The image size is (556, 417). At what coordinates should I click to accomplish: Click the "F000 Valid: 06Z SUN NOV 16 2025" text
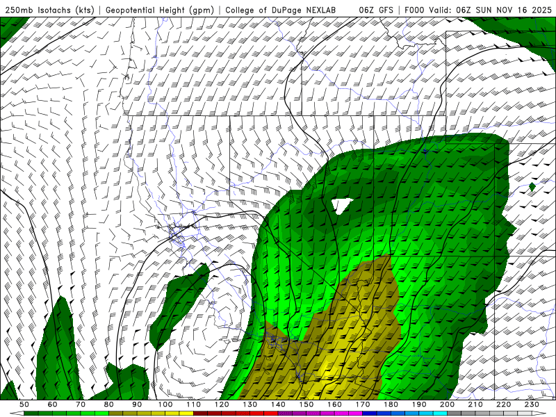point(478,10)
